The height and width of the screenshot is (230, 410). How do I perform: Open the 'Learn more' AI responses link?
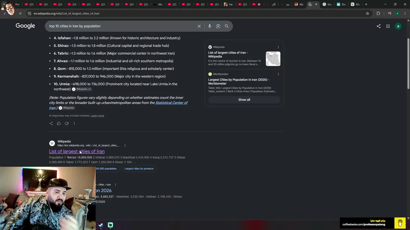point(97,116)
